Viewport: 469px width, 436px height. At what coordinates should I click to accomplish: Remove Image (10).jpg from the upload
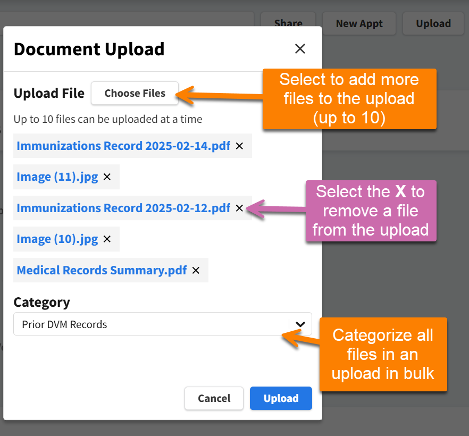tap(106, 239)
